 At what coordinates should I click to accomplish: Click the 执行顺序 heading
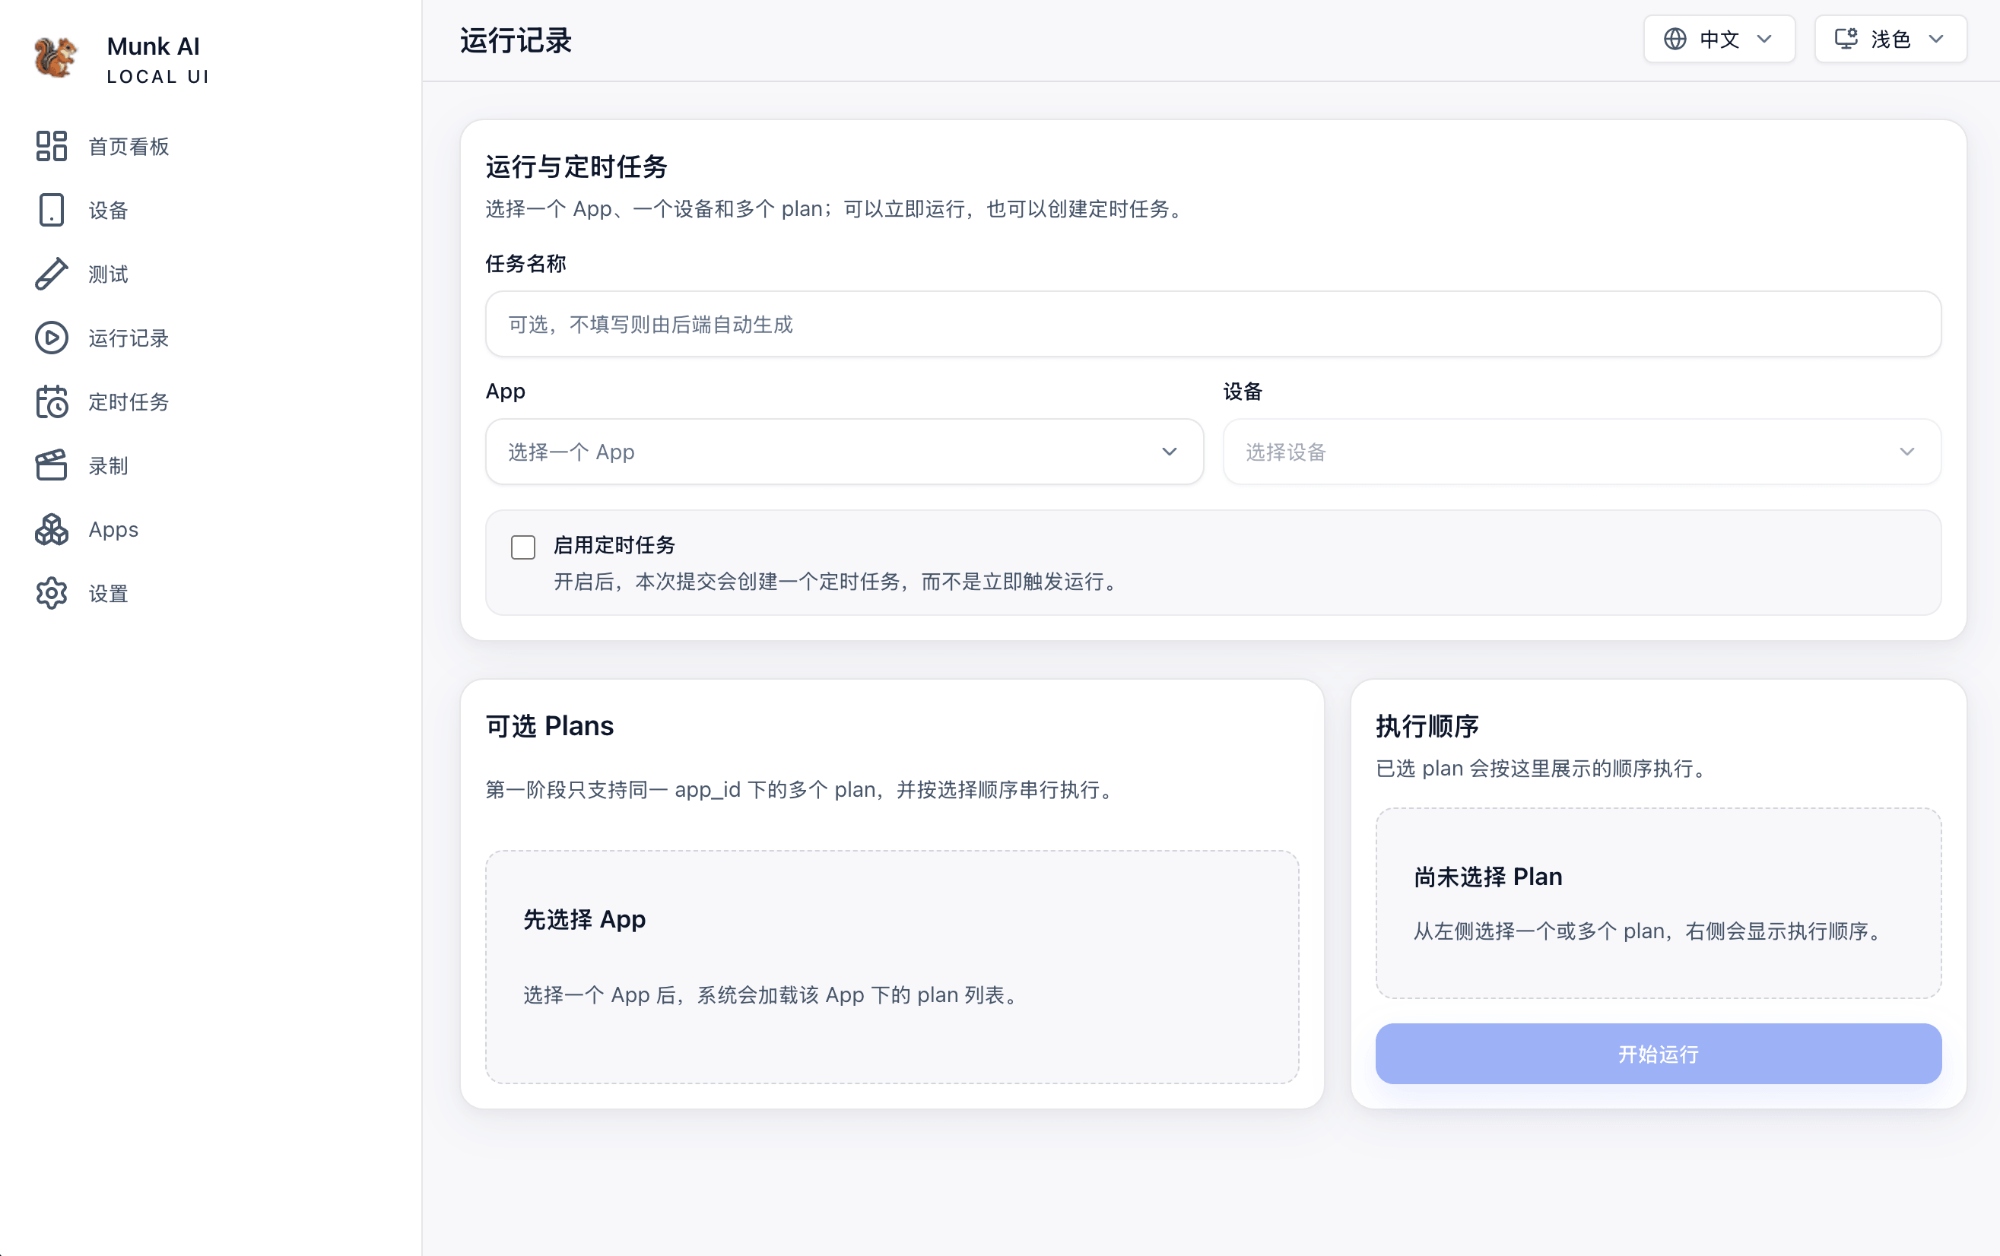click(x=1427, y=726)
